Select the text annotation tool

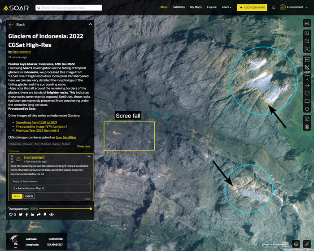(x=307, y=78)
